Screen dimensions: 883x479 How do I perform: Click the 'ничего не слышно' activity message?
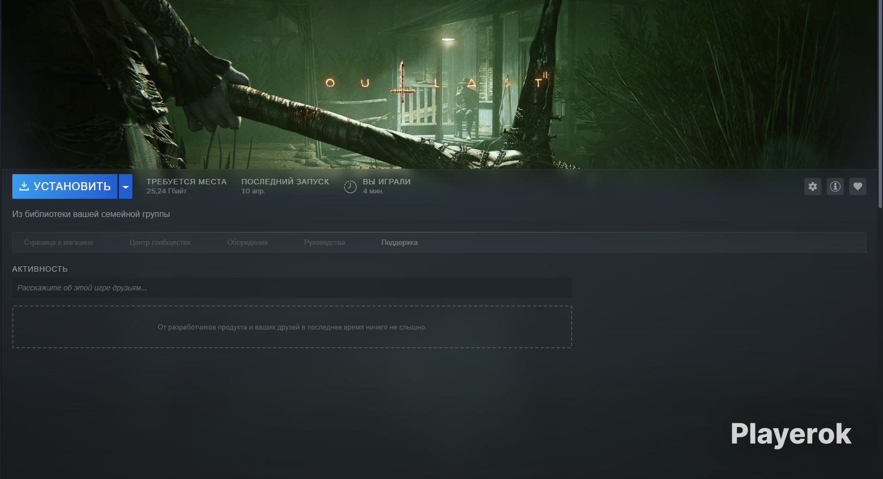pyautogui.click(x=292, y=327)
